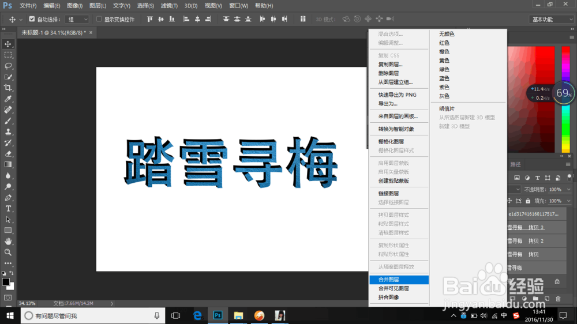577x324 pixels.
Task: Select the History Brush tool
Action: (x=8, y=143)
